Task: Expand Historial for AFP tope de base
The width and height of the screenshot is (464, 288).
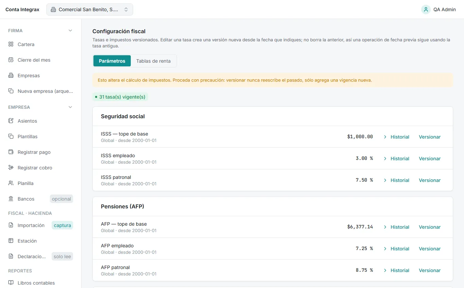Action: (396, 227)
